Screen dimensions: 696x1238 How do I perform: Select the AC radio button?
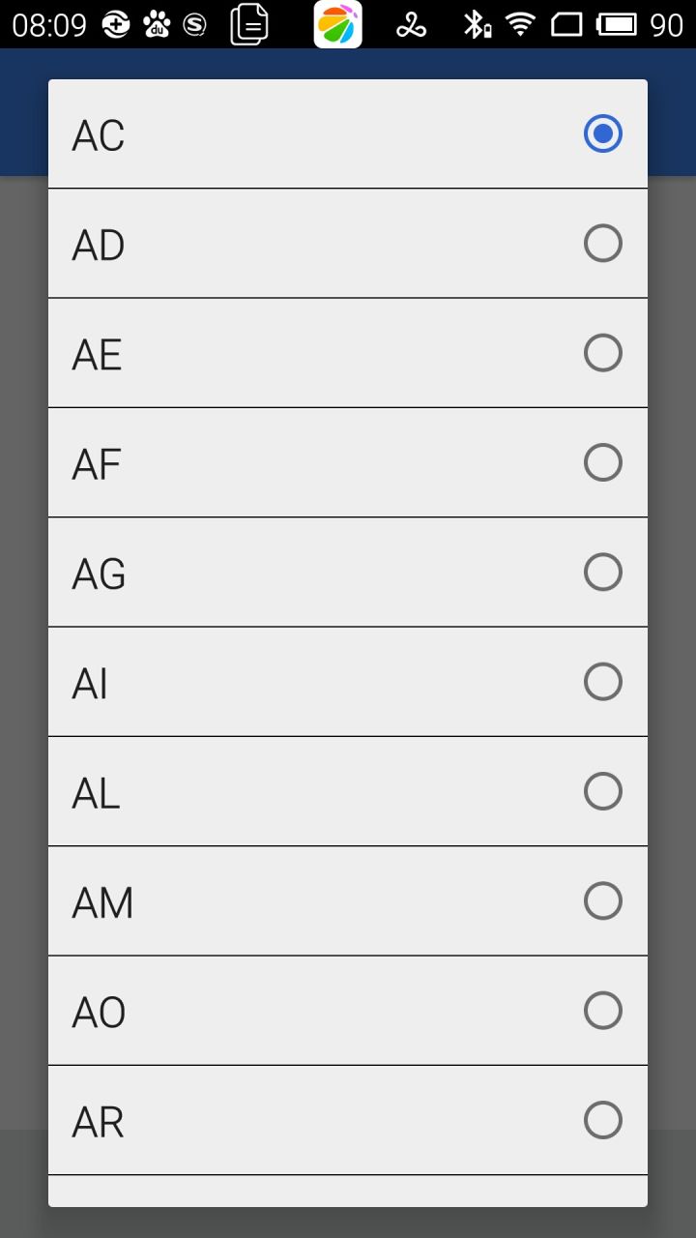(603, 133)
